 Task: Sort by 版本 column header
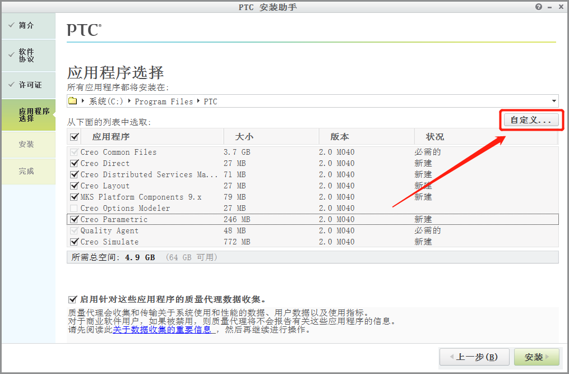tap(340, 137)
